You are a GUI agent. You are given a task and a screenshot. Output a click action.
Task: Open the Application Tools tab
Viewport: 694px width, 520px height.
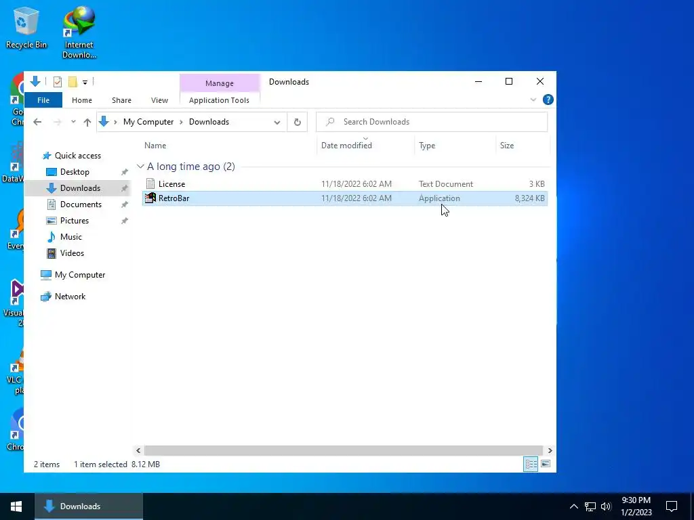pyautogui.click(x=219, y=100)
